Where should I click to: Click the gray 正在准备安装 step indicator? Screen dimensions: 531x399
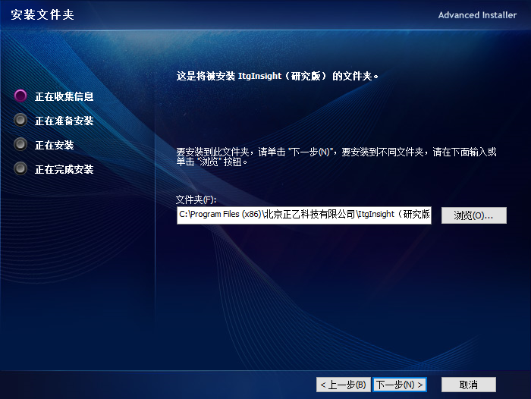pos(20,120)
